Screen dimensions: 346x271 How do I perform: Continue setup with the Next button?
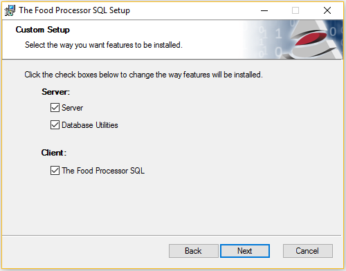click(245, 251)
